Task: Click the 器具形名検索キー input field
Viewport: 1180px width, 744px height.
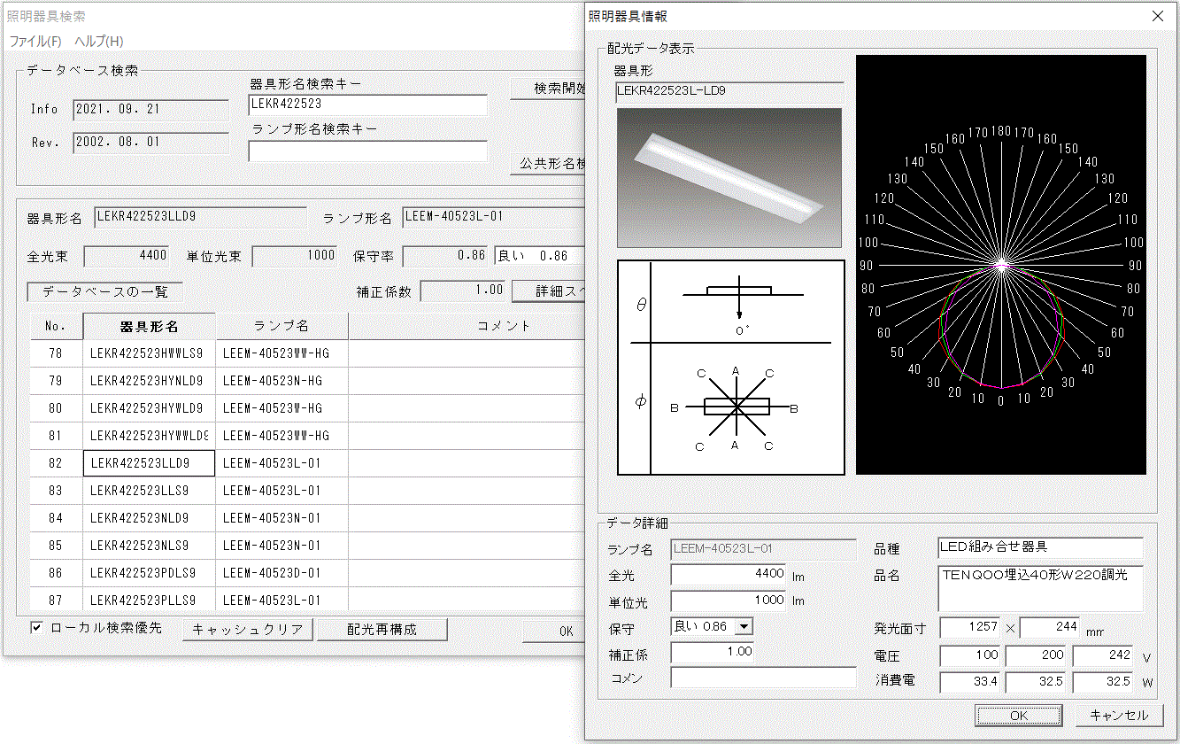Action: coord(367,105)
